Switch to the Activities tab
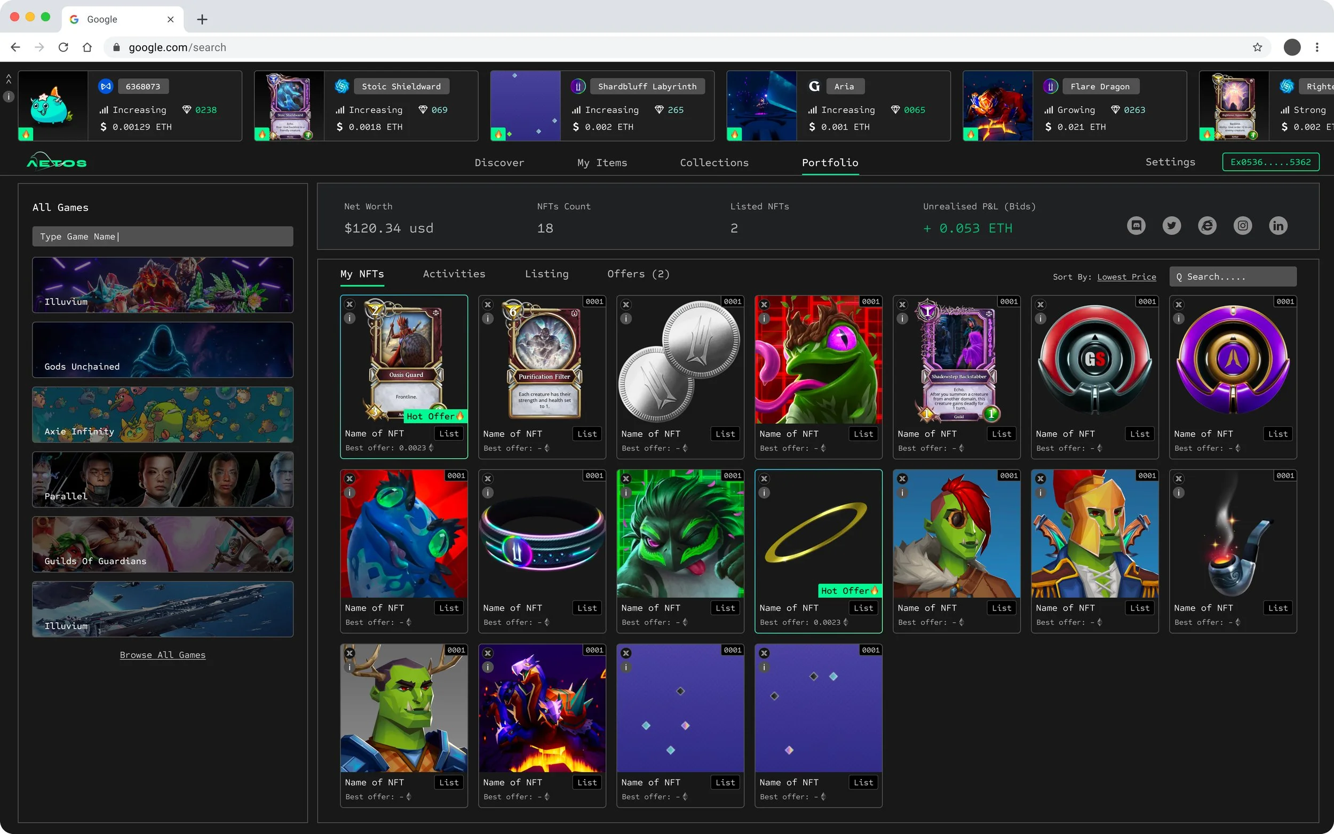 click(x=454, y=274)
